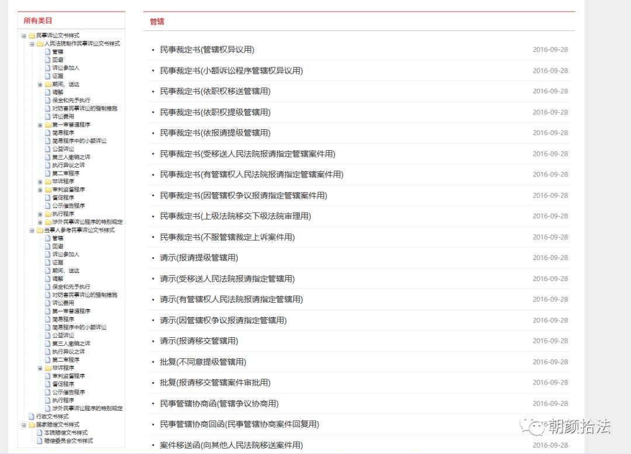Click the document icon next to 行政文书样式
631x454 pixels.
32,417
